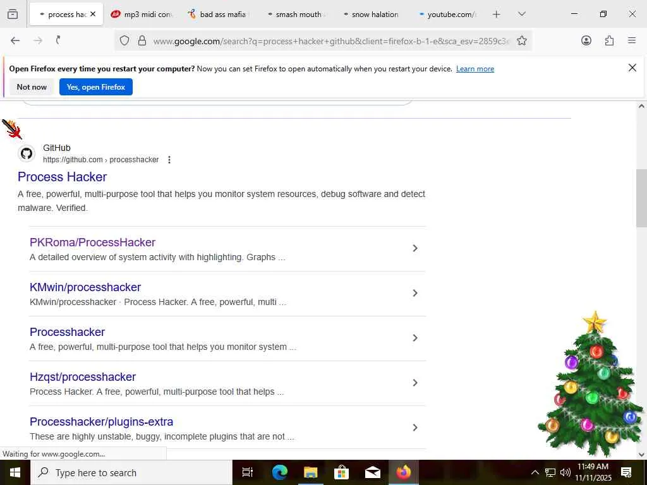The width and height of the screenshot is (647, 485).
Task: Open the Extensions puzzle icon
Action: (x=609, y=40)
